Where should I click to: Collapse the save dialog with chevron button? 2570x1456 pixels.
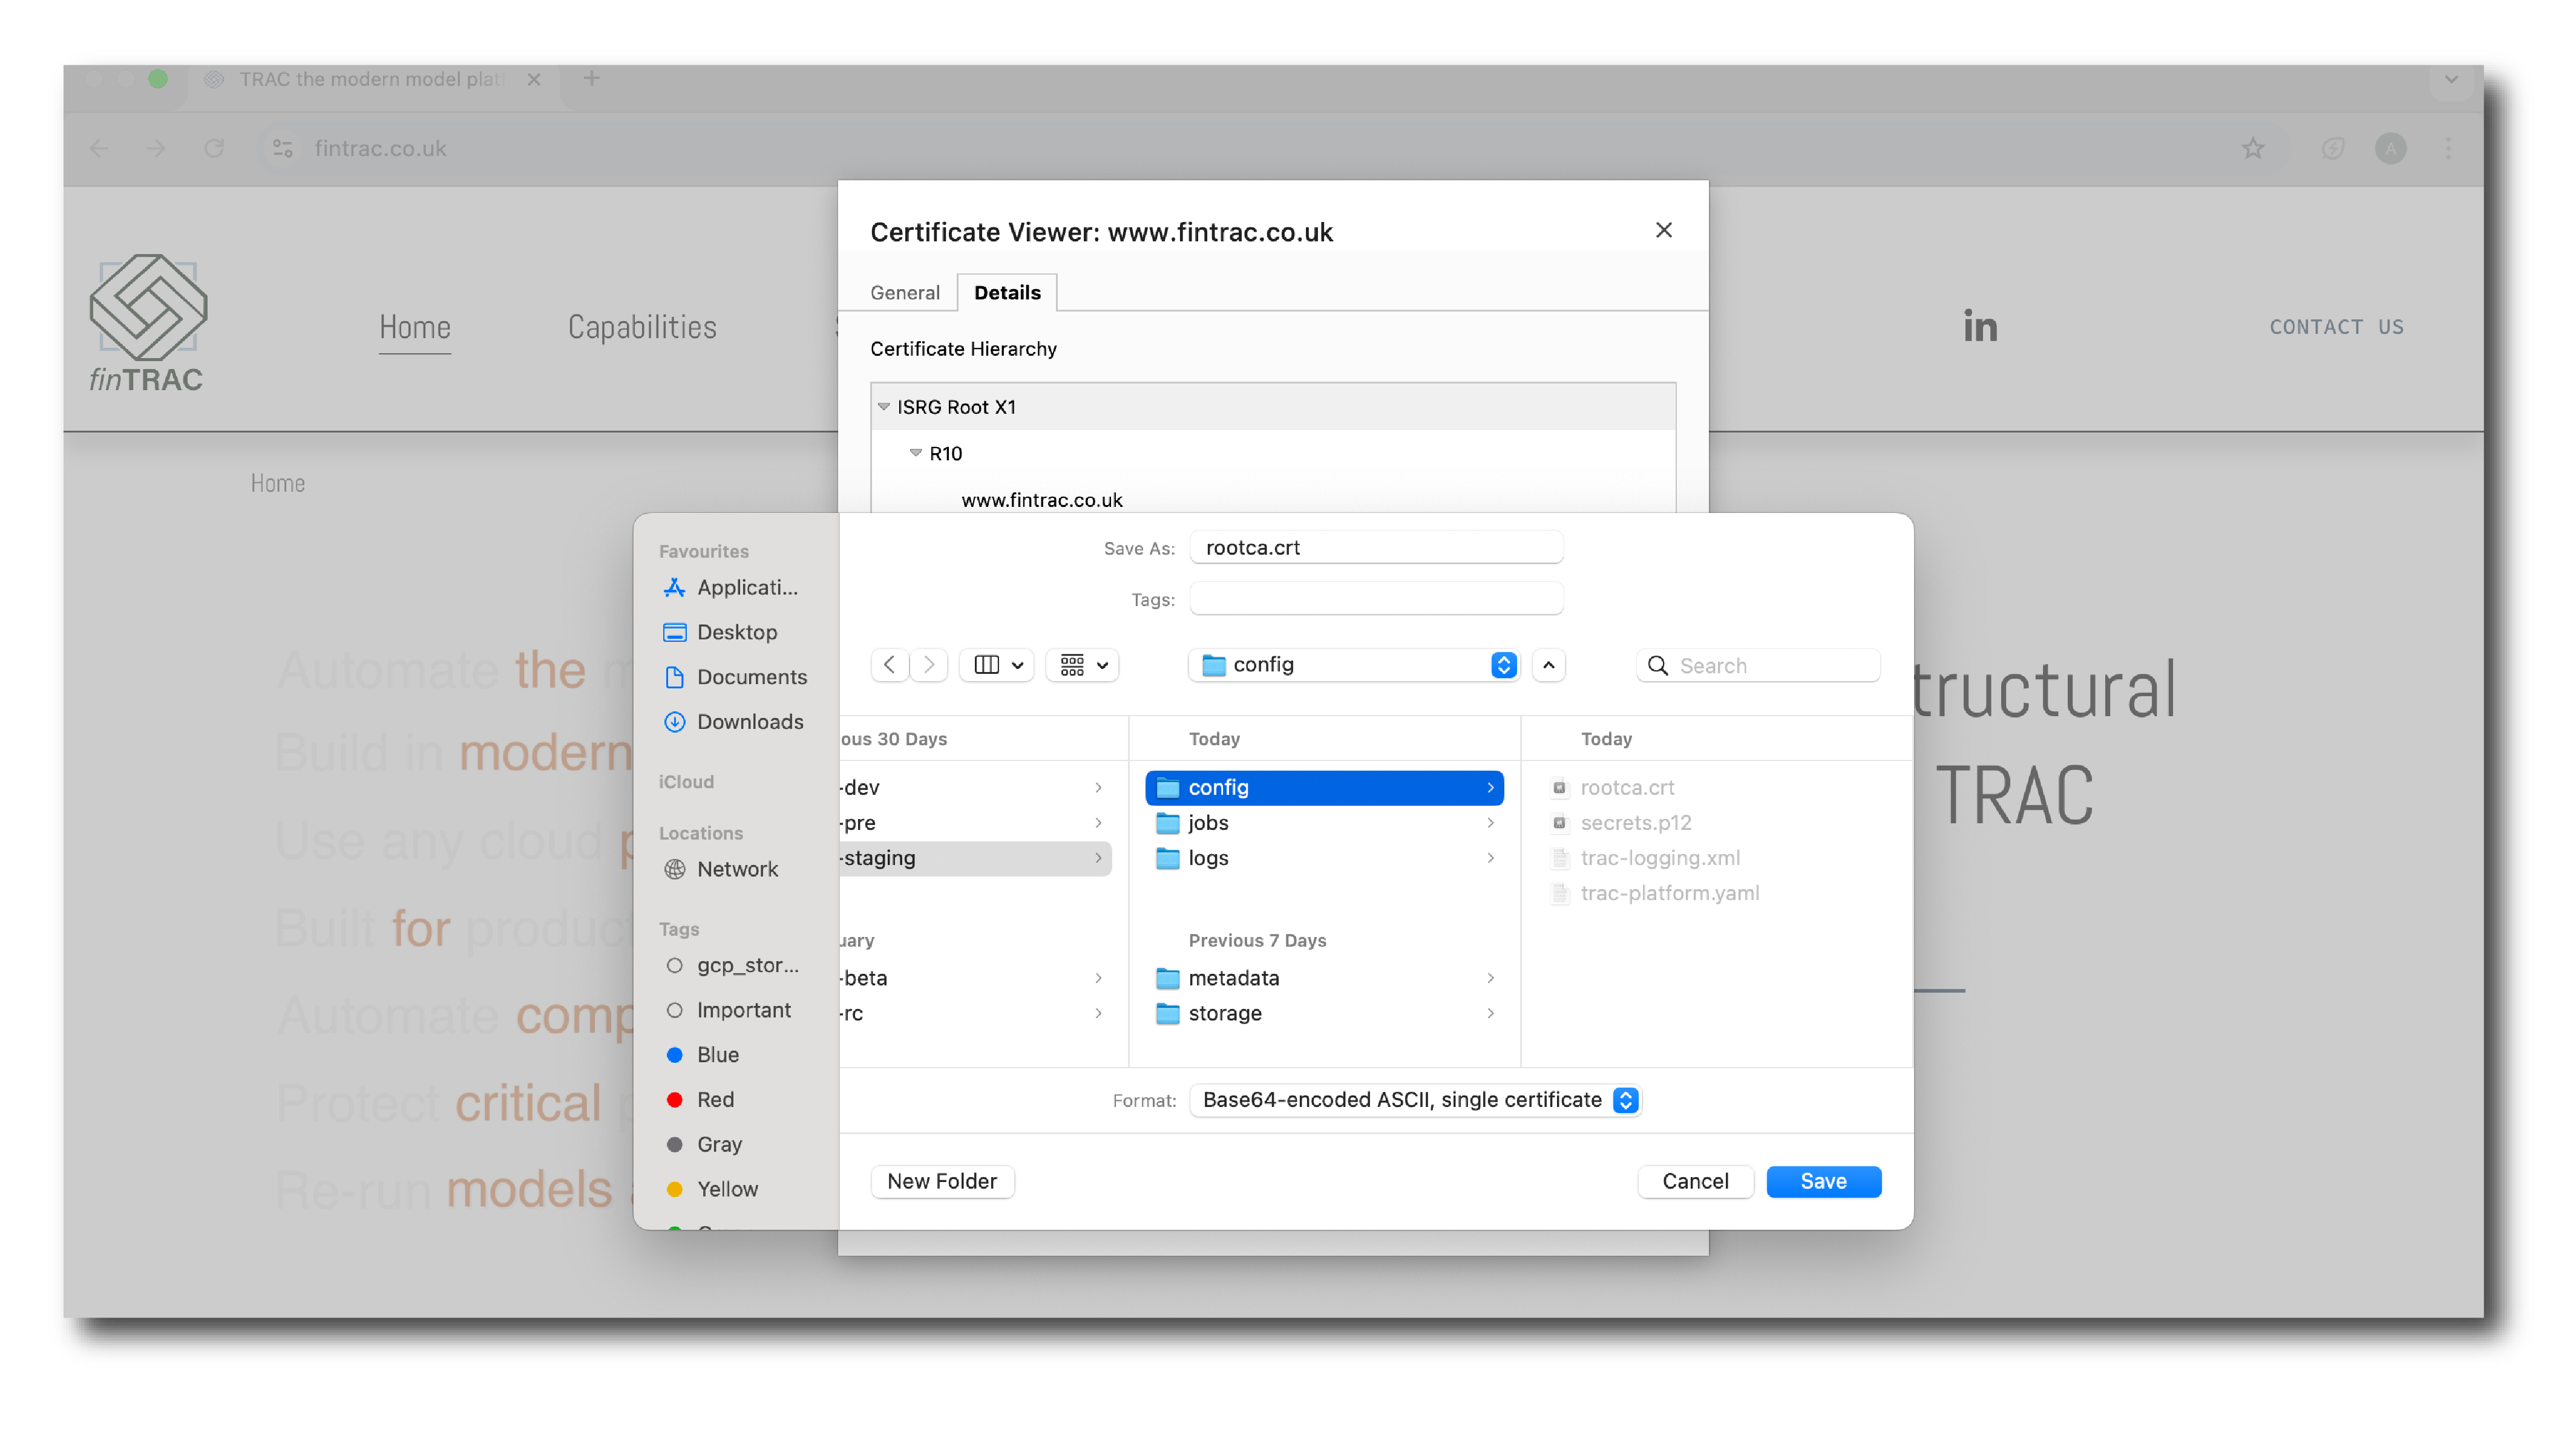[1547, 665]
